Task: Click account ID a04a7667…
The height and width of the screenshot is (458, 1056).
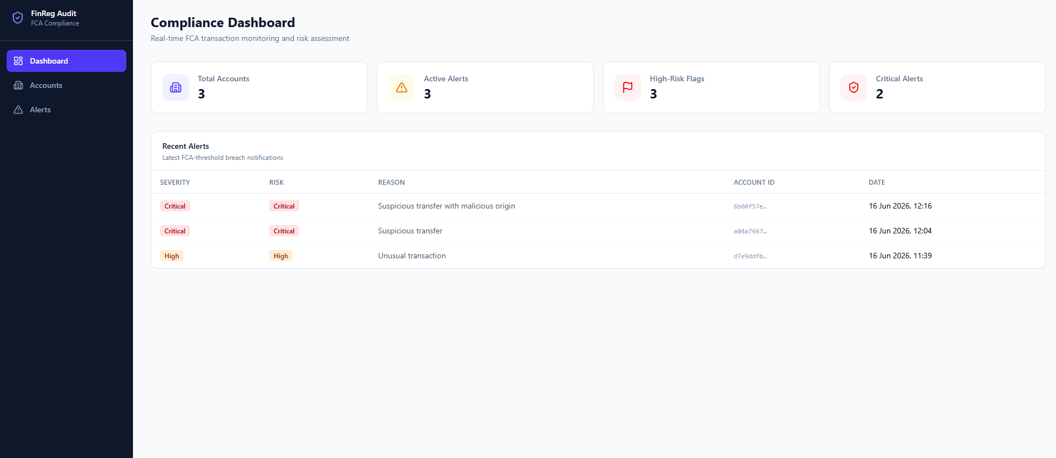Action: [750, 231]
